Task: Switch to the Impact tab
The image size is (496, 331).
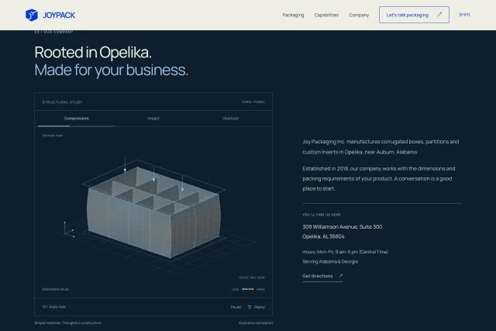Action: (x=153, y=119)
